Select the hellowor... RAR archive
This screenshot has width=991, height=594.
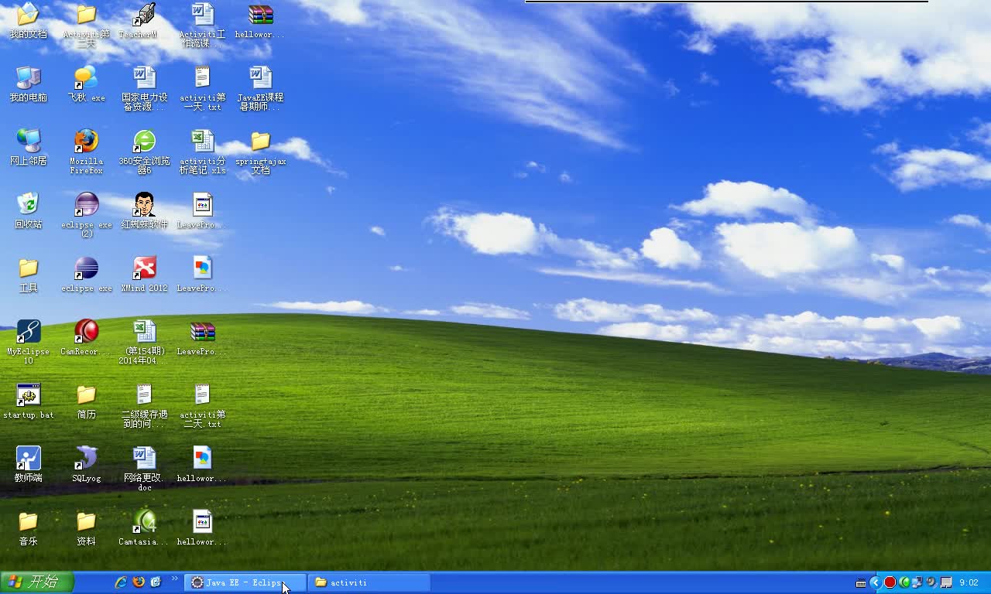[x=260, y=21]
